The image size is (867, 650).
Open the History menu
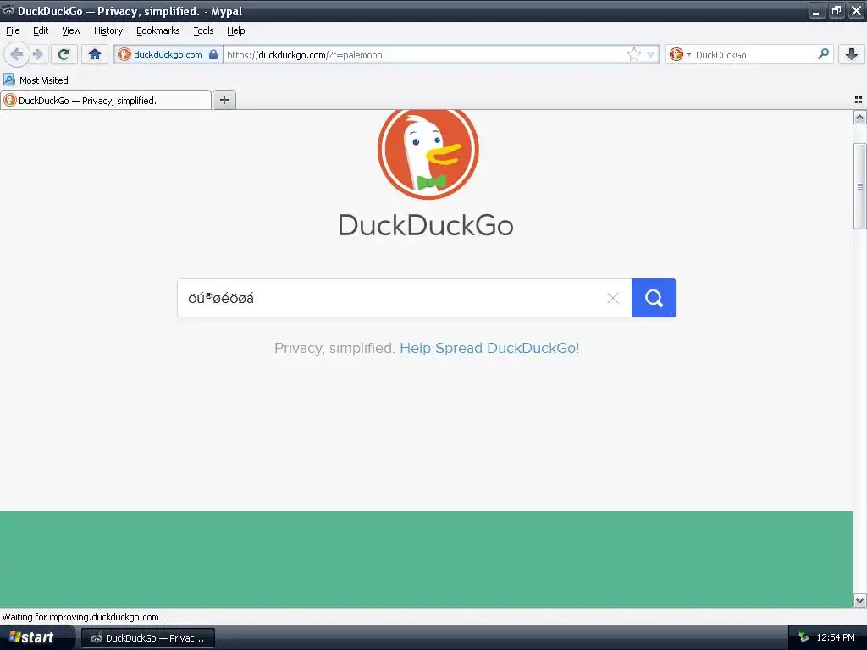108,30
